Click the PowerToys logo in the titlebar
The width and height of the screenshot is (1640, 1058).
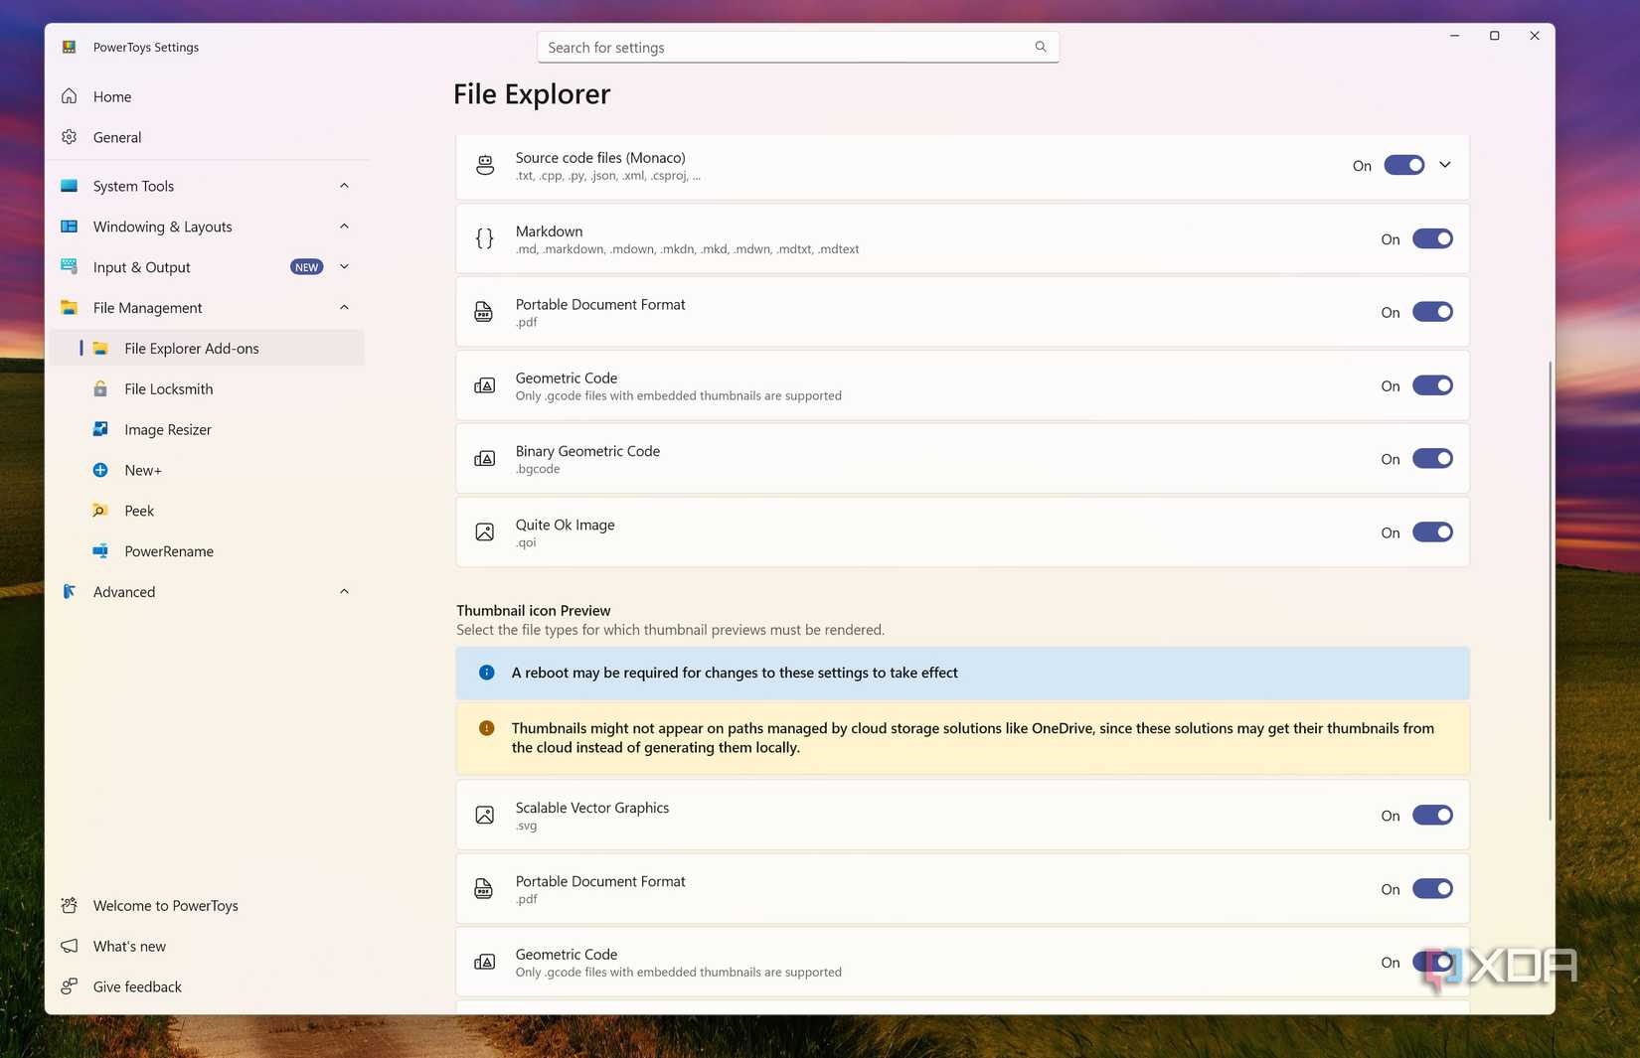pyautogui.click(x=70, y=46)
